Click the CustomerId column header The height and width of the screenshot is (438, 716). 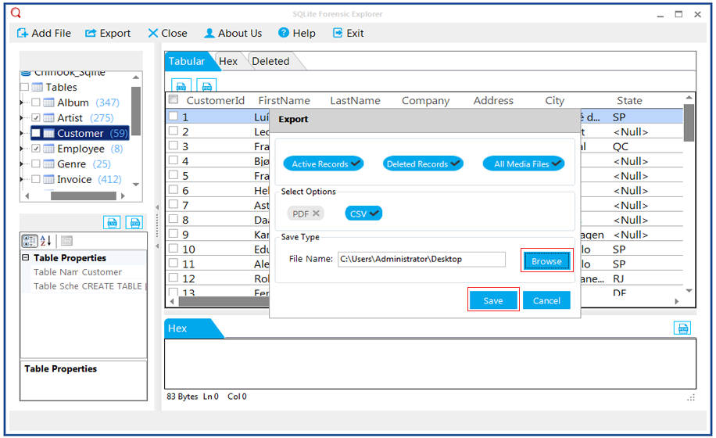(x=216, y=100)
